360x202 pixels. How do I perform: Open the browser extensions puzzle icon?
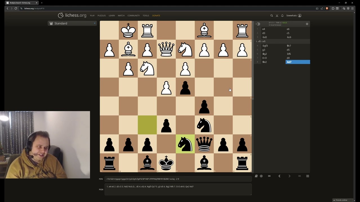pos(333,8)
